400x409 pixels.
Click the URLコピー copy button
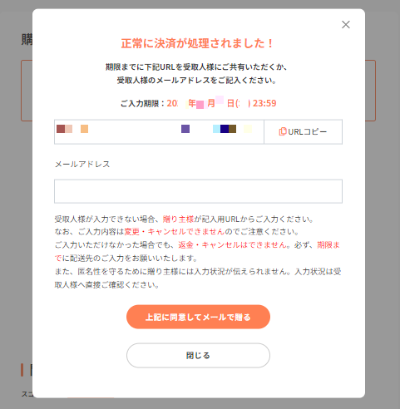coord(303,132)
